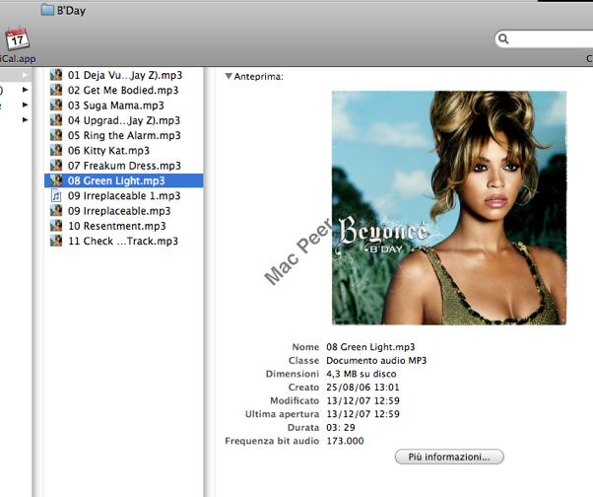Click the Modificato date 13/12/07 12:59

[362, 400]
